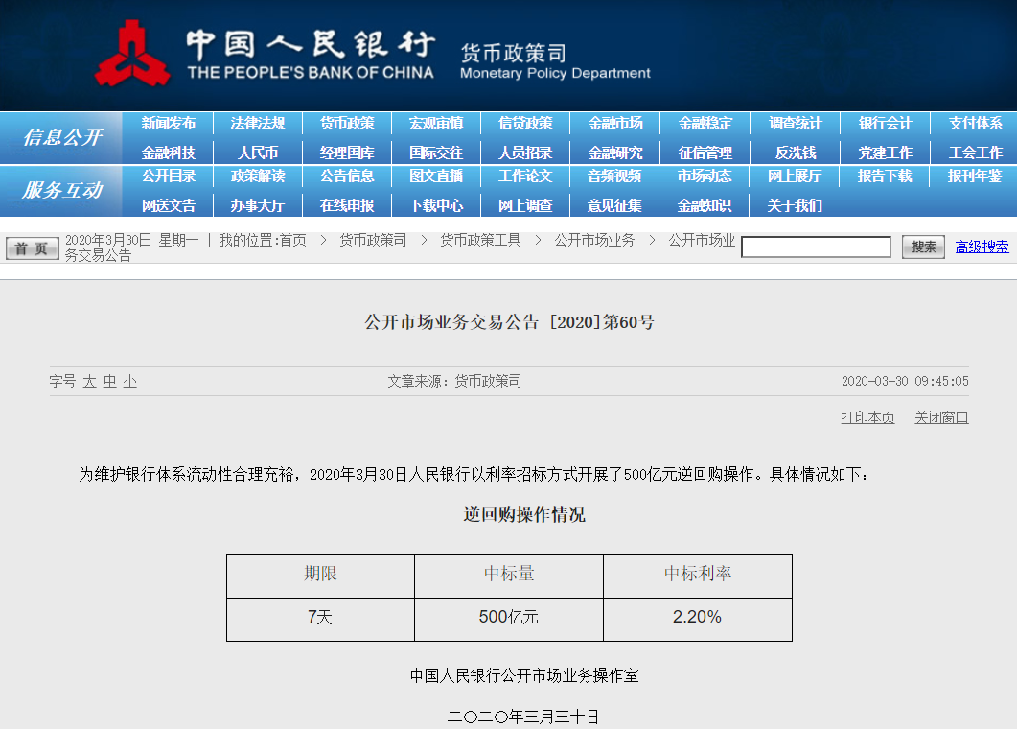The image size is (1017, 729).
Task: Open the 货币政策 menu item
Action: tap(347, 124)
